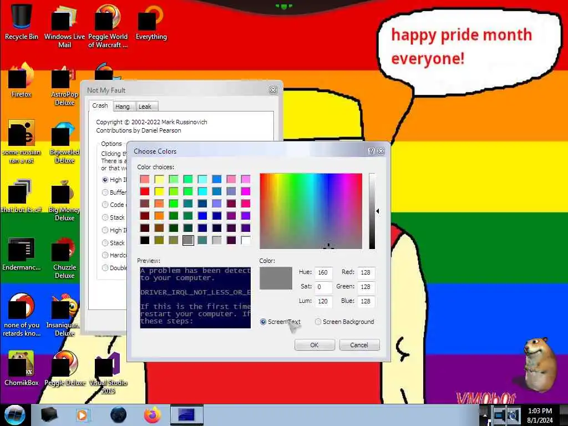Viewport: 568px width, 426px height.
Task: Click the volume icon in the system tray
Action: pyautogui.click(x=513, y=415)
